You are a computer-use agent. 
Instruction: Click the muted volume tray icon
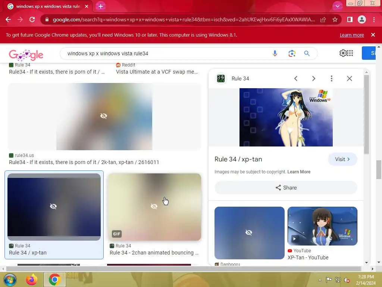point(347,280)
